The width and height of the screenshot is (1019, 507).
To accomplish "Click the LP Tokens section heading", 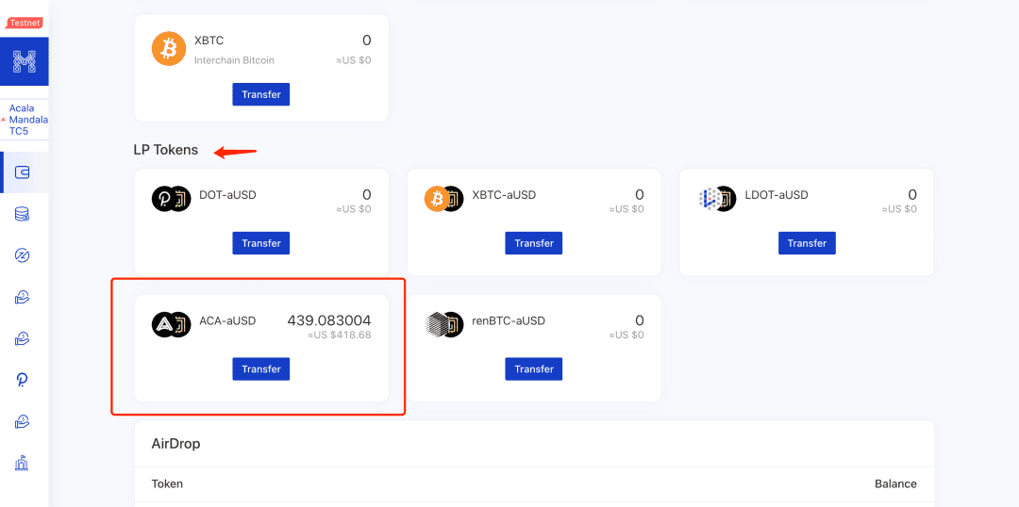I will [166, 150].
